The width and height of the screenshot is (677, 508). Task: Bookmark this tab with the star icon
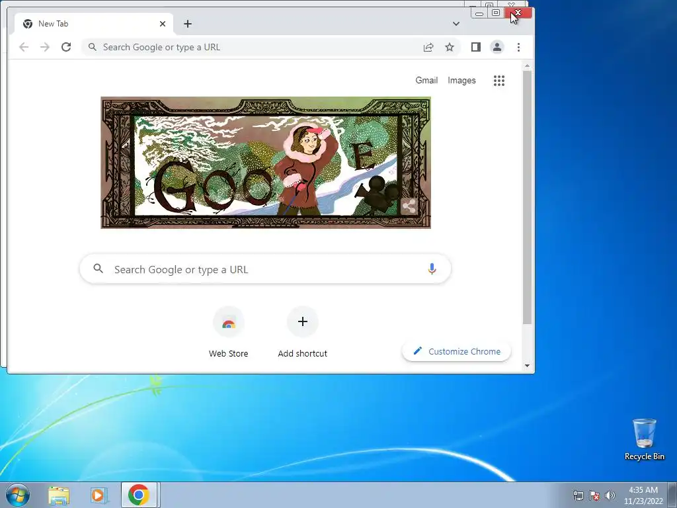point(450,47)
